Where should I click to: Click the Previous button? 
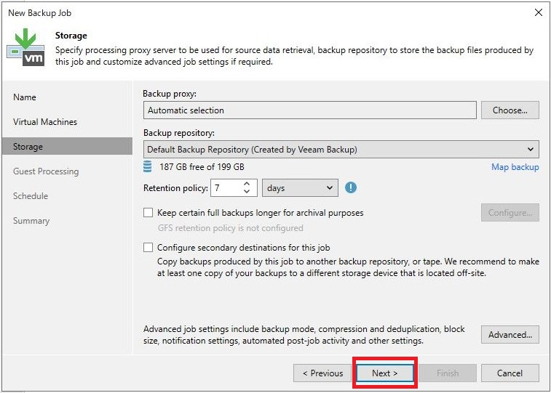click(322, 373)
